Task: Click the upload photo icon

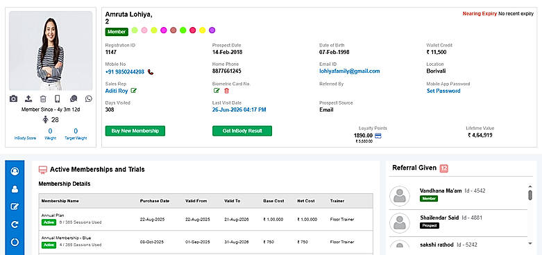Action: [x=28, y=98]
